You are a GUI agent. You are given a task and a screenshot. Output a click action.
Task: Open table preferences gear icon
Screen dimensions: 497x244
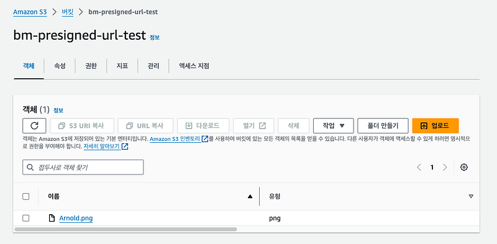tap(464, 167)
